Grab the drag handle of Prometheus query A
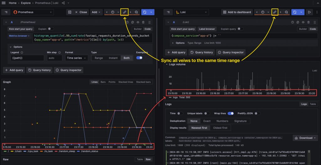This screenshot has height=165, width=321. 150,22
